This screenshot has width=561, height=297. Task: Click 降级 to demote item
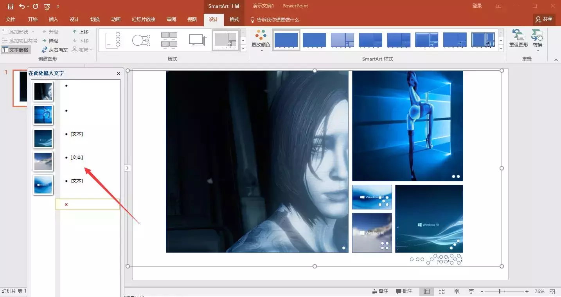click(50, 41)
